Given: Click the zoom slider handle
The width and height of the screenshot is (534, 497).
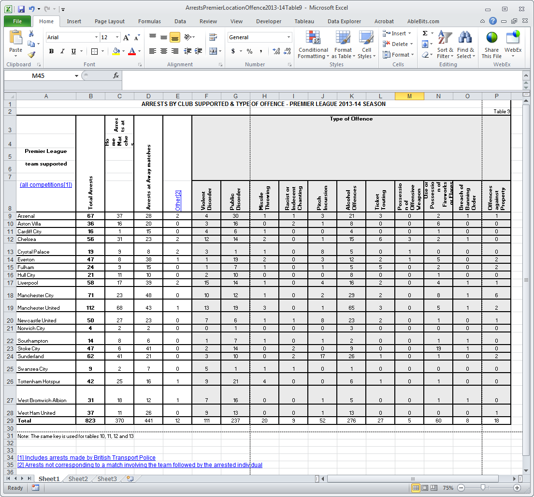Looking at the screenshot, I should pyautogui.click(x=483, y=488).
